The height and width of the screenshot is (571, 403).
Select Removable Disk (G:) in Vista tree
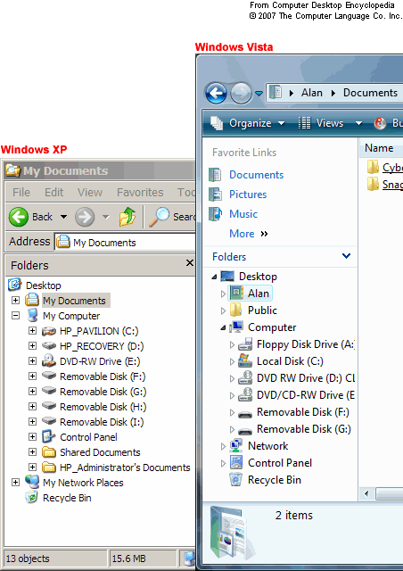coord(304,429)
